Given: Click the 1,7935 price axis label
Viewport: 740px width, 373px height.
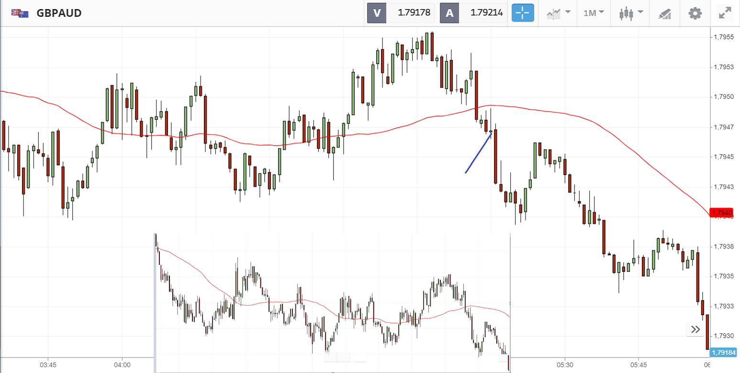Looking at the screenshot, I should (x=724, y=276).
